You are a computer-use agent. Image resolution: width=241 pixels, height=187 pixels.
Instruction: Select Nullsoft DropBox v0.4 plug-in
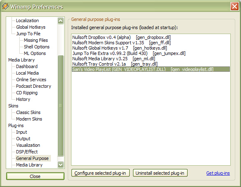pos(122,37)
